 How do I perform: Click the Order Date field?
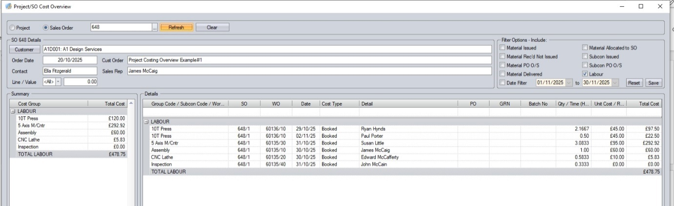71,60
